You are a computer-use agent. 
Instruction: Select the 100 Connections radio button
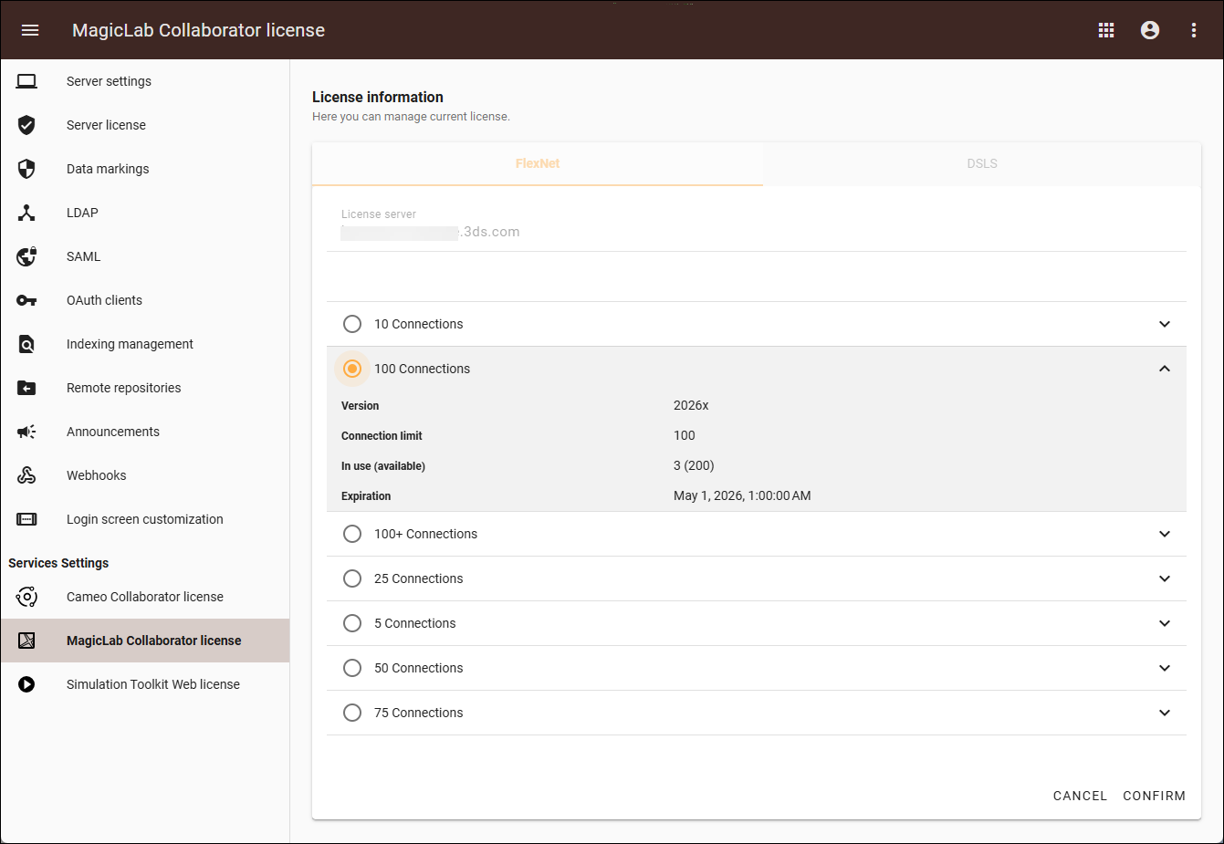coord(352,369)
